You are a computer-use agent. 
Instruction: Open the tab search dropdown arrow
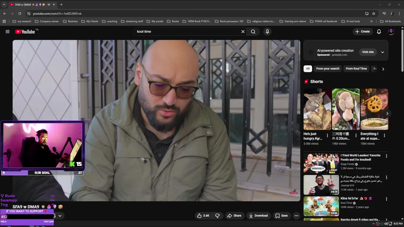click(x=4, y=5)
